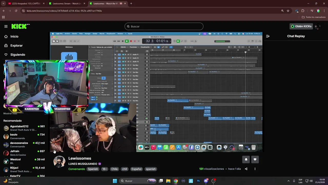328x185 pixels.
Task: Open the Funciones dropdown in Logic tracks area
Action: (x=134, y=47)
